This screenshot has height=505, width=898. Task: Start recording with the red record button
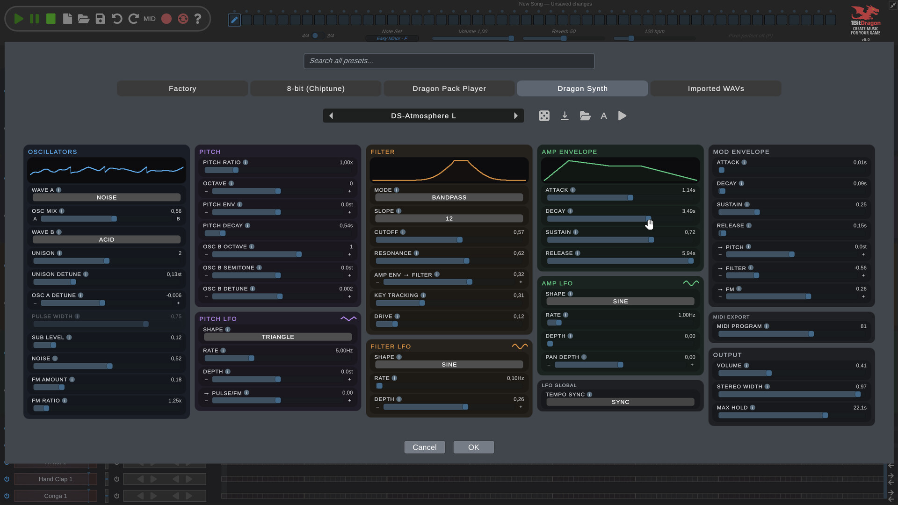pyautogui.click(x=166, y=19)
